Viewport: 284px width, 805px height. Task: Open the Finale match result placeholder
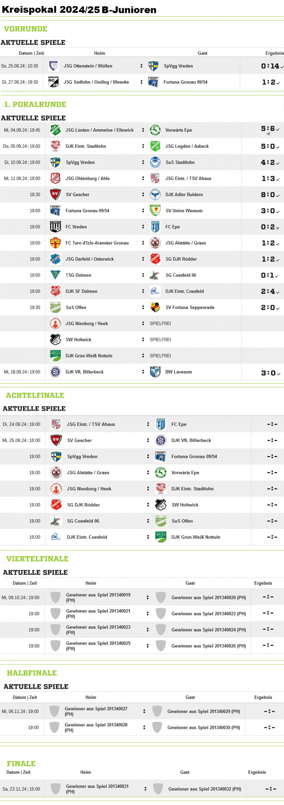271,789
